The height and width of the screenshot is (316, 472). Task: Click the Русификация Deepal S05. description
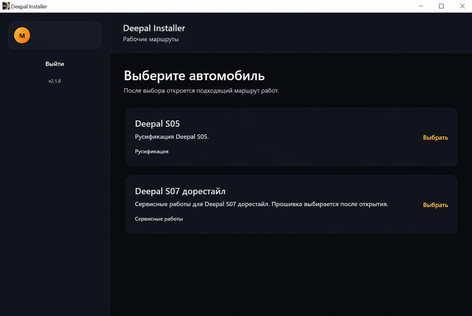172,136
